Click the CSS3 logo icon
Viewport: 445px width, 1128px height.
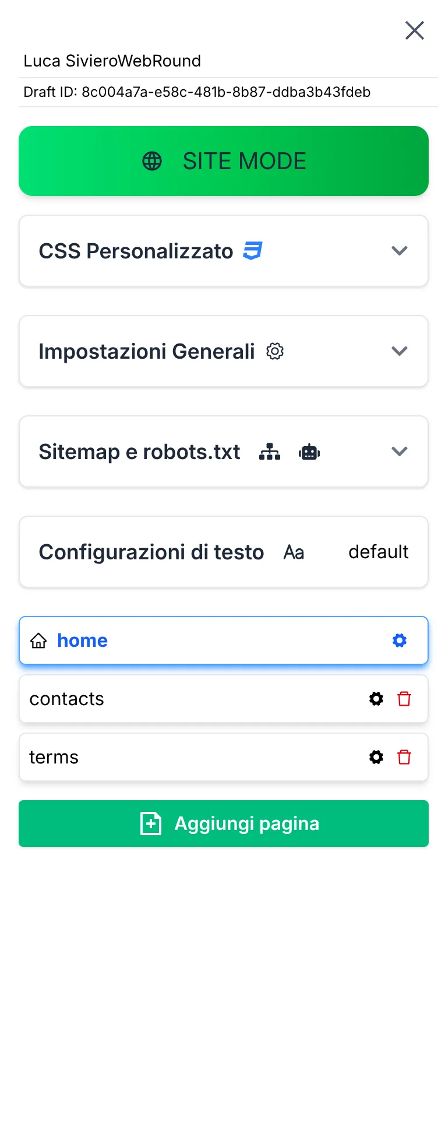point(253,251)
